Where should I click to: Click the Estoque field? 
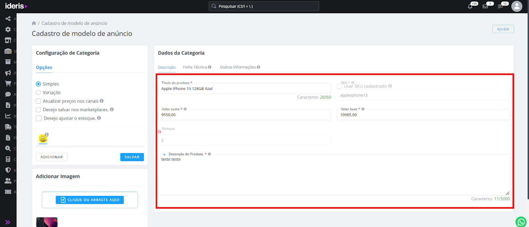(244, 140)
